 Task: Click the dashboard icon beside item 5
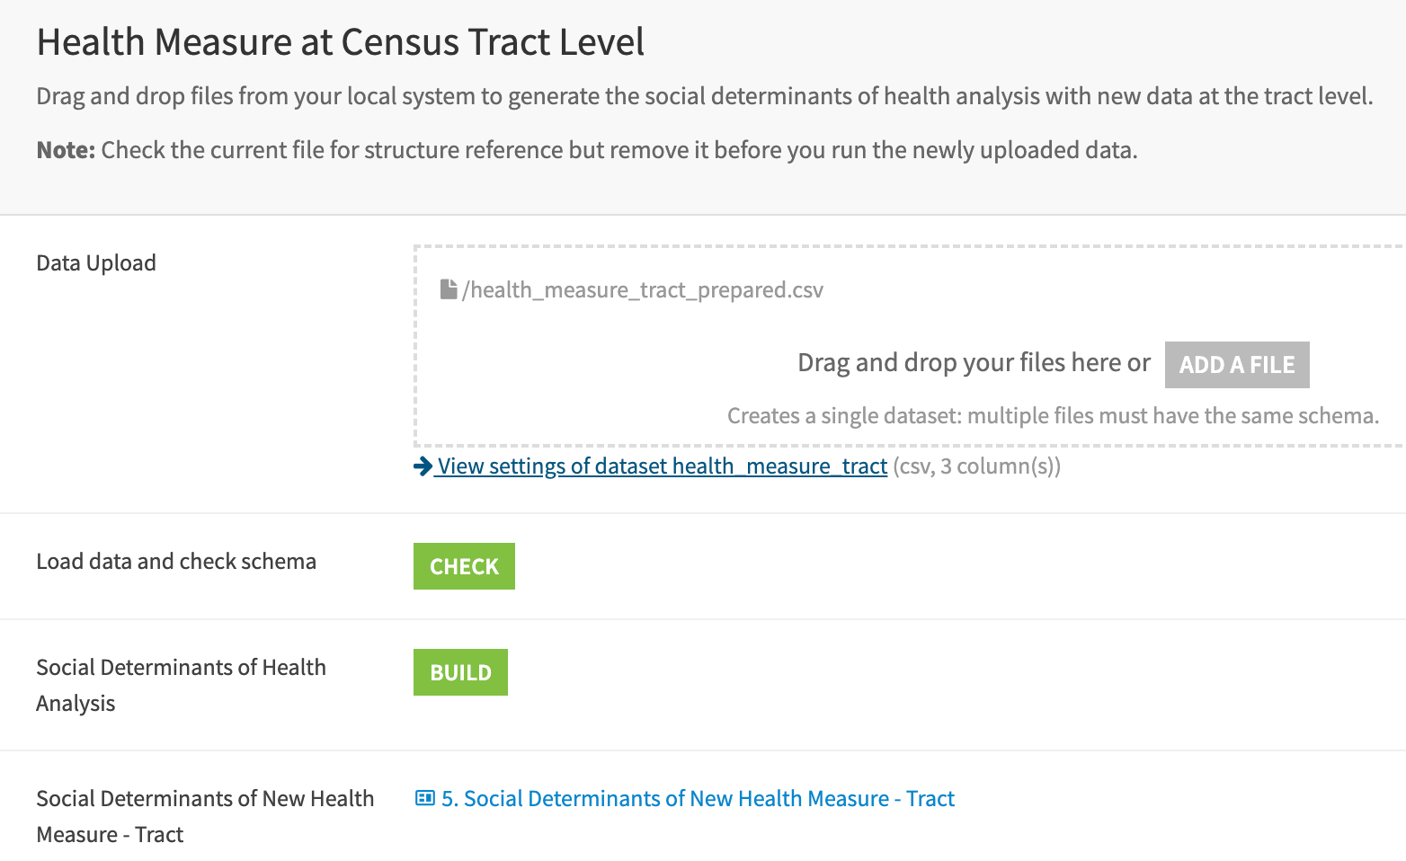click(424, 798)
